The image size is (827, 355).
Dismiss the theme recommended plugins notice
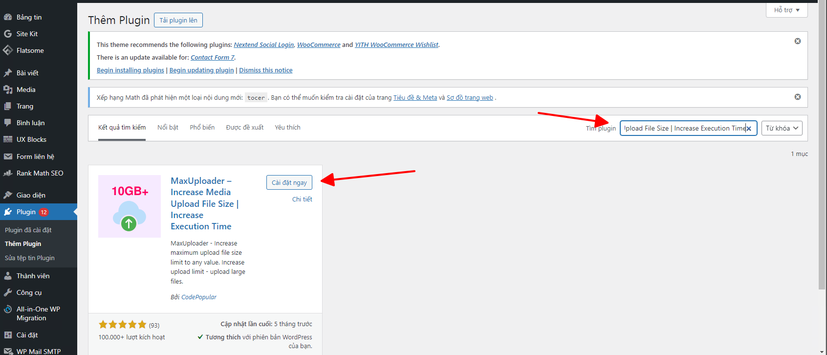pos(798,41)
